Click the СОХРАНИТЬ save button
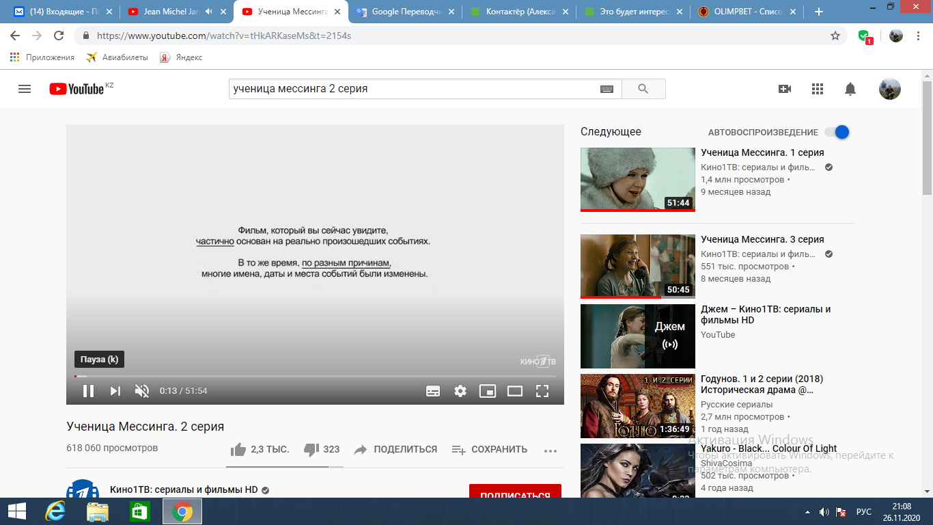The height and width of the screenshot is (525, 933). (x=490, y=449)
